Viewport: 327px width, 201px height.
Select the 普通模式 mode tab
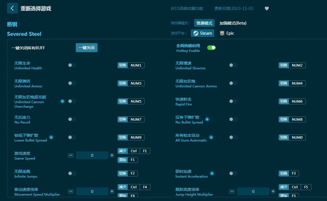(204, 23)
